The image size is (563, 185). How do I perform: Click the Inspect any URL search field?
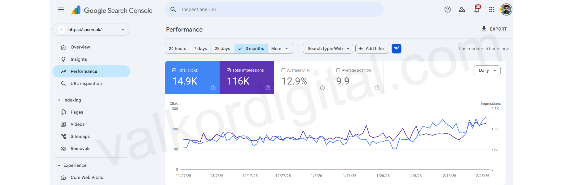pos(274,10)
